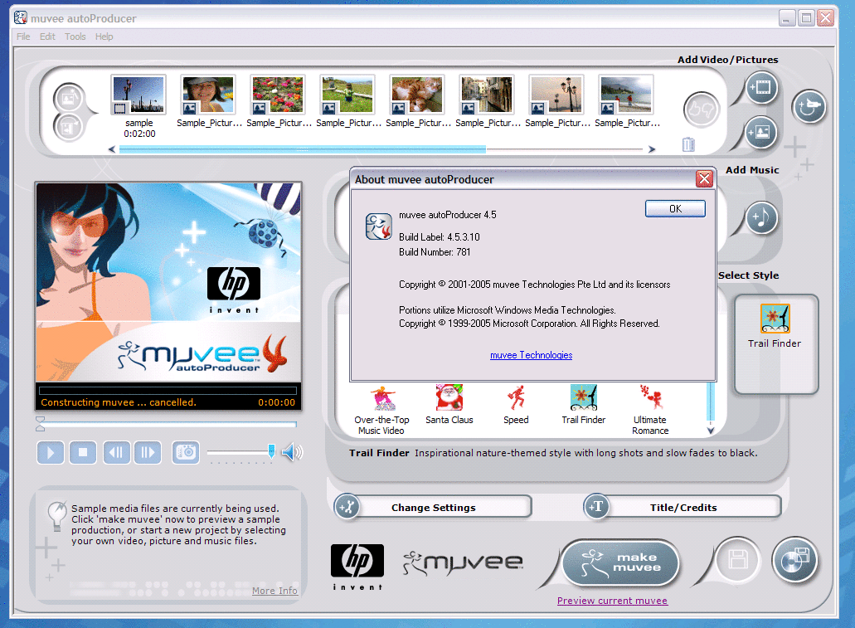Open the Title/Credits button
Screen dimensions: 855x628
point(683,507)
